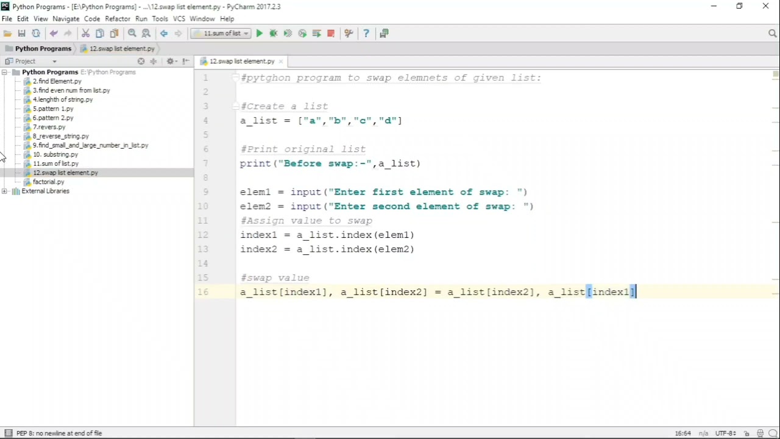Screen dimensions: 780x439
Task: Open the File menu
Action: coord(7,19)
